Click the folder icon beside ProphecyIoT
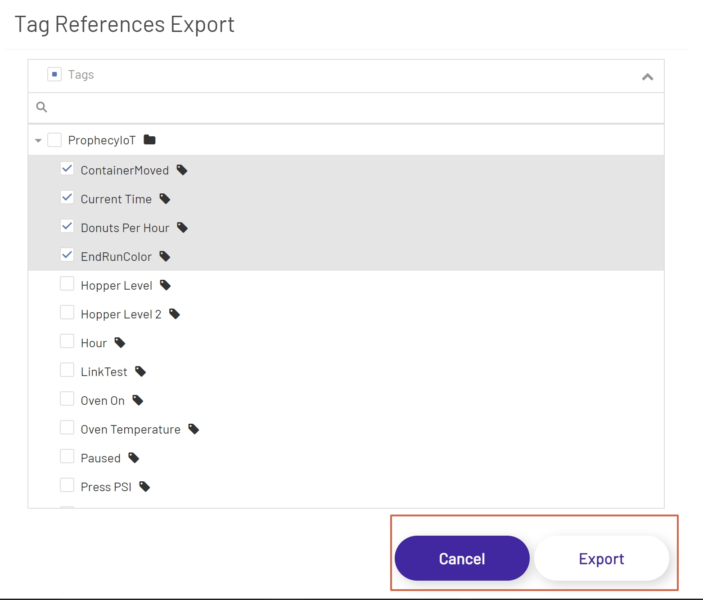 point(149,139)
